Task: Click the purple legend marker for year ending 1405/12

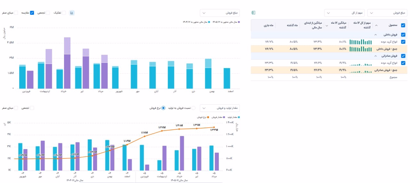Action: (x=239, y=22)
